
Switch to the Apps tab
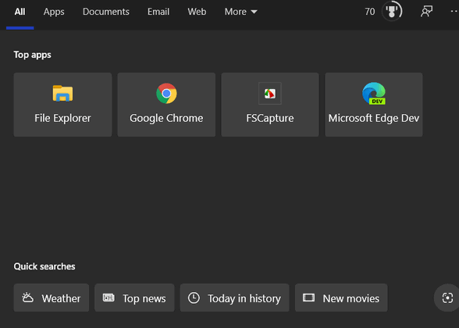coord(54,12)
